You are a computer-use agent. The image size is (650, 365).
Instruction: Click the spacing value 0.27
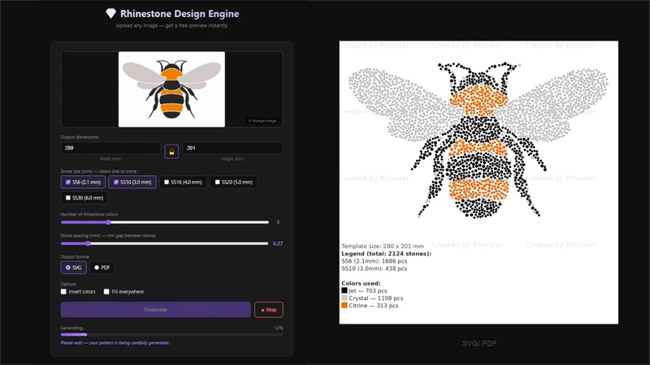tap(278, 243)
